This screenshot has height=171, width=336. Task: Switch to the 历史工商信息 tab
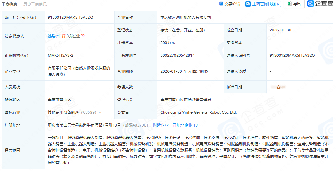(35, 4)
